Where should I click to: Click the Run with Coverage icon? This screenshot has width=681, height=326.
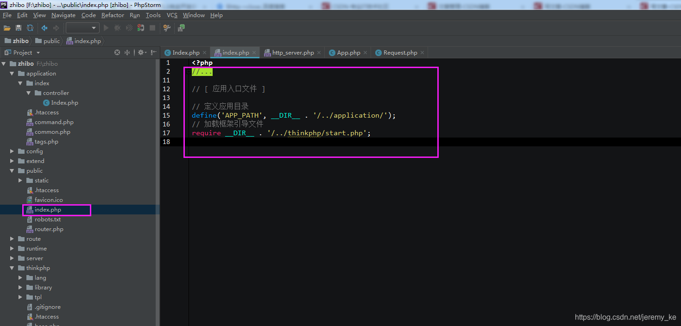(x=129, y=28)
